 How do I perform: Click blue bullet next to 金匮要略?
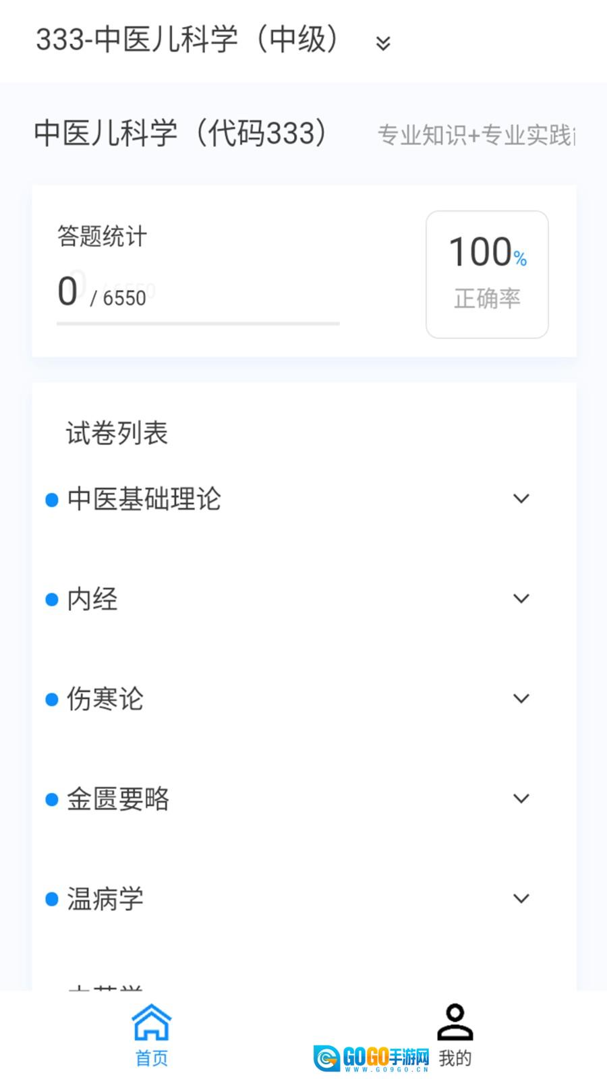click(52, 799)
